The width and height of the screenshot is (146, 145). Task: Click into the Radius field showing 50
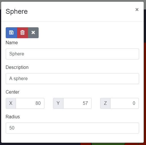coord(72,128)
